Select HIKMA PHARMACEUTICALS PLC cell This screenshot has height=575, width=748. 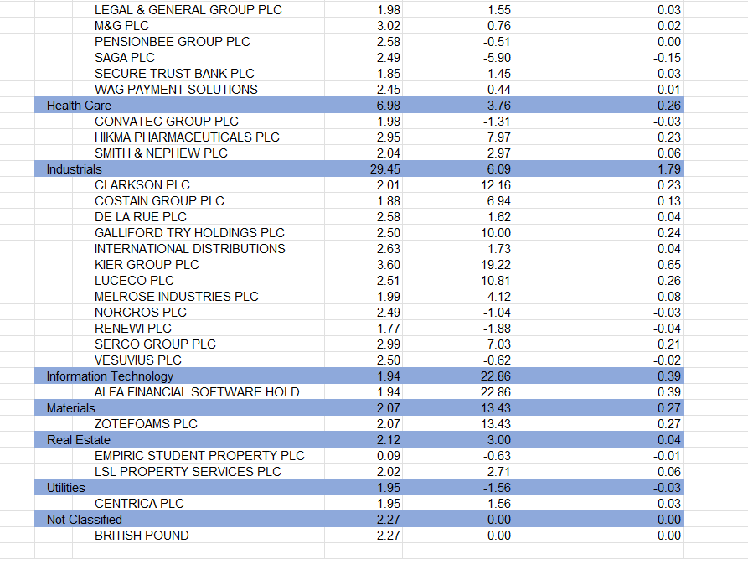(199, 137)
